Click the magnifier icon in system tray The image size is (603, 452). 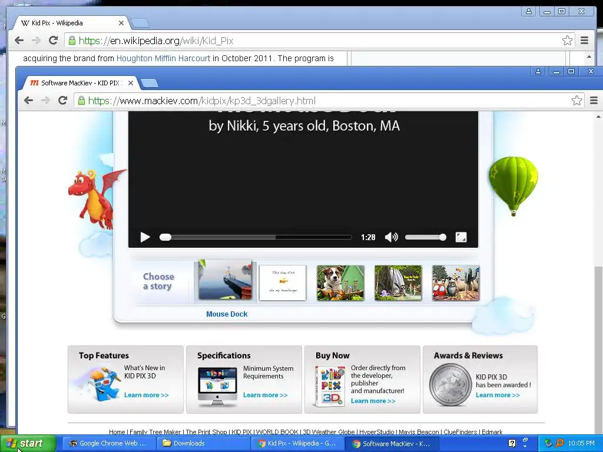(x=559, y=443)
